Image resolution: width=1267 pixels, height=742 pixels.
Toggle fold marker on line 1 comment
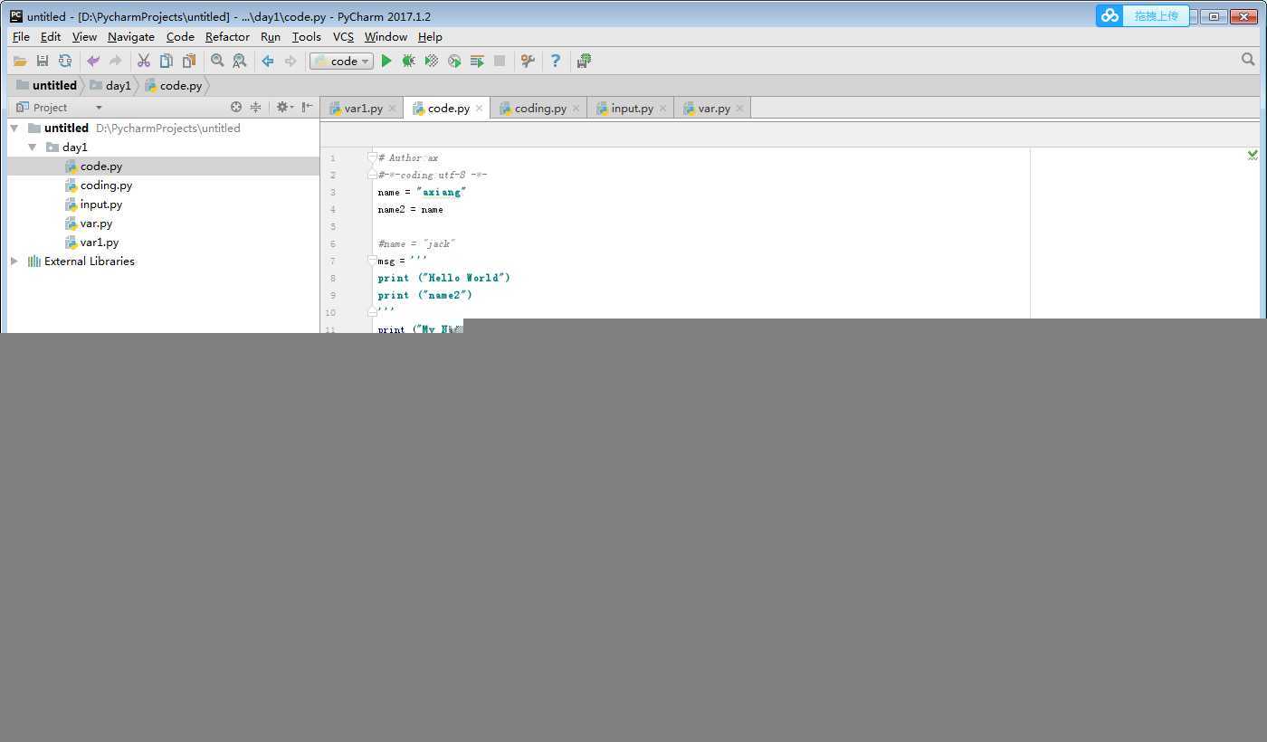click(372, 157)
